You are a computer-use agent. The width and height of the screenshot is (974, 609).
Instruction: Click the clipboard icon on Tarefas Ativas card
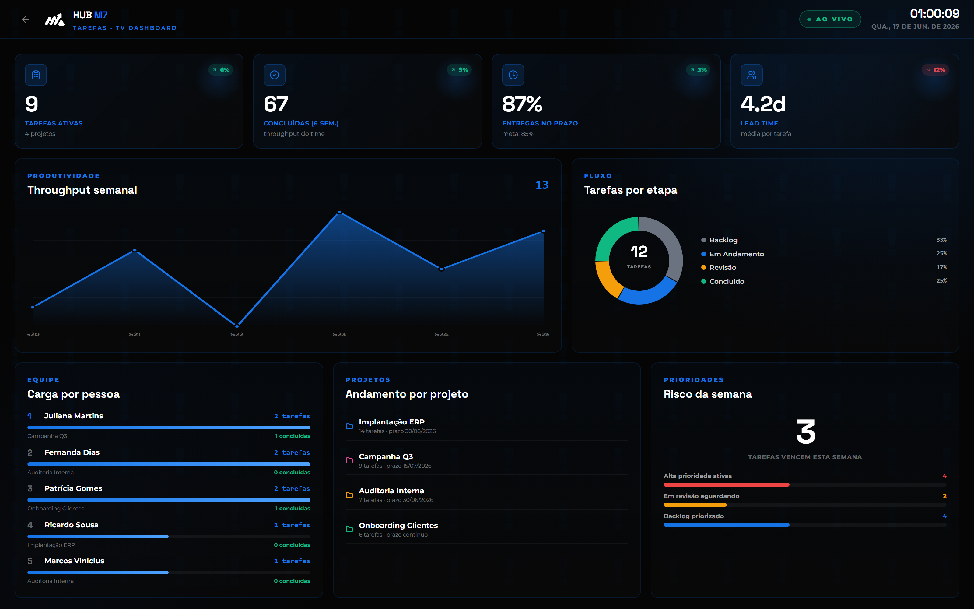tap(36, 75)
